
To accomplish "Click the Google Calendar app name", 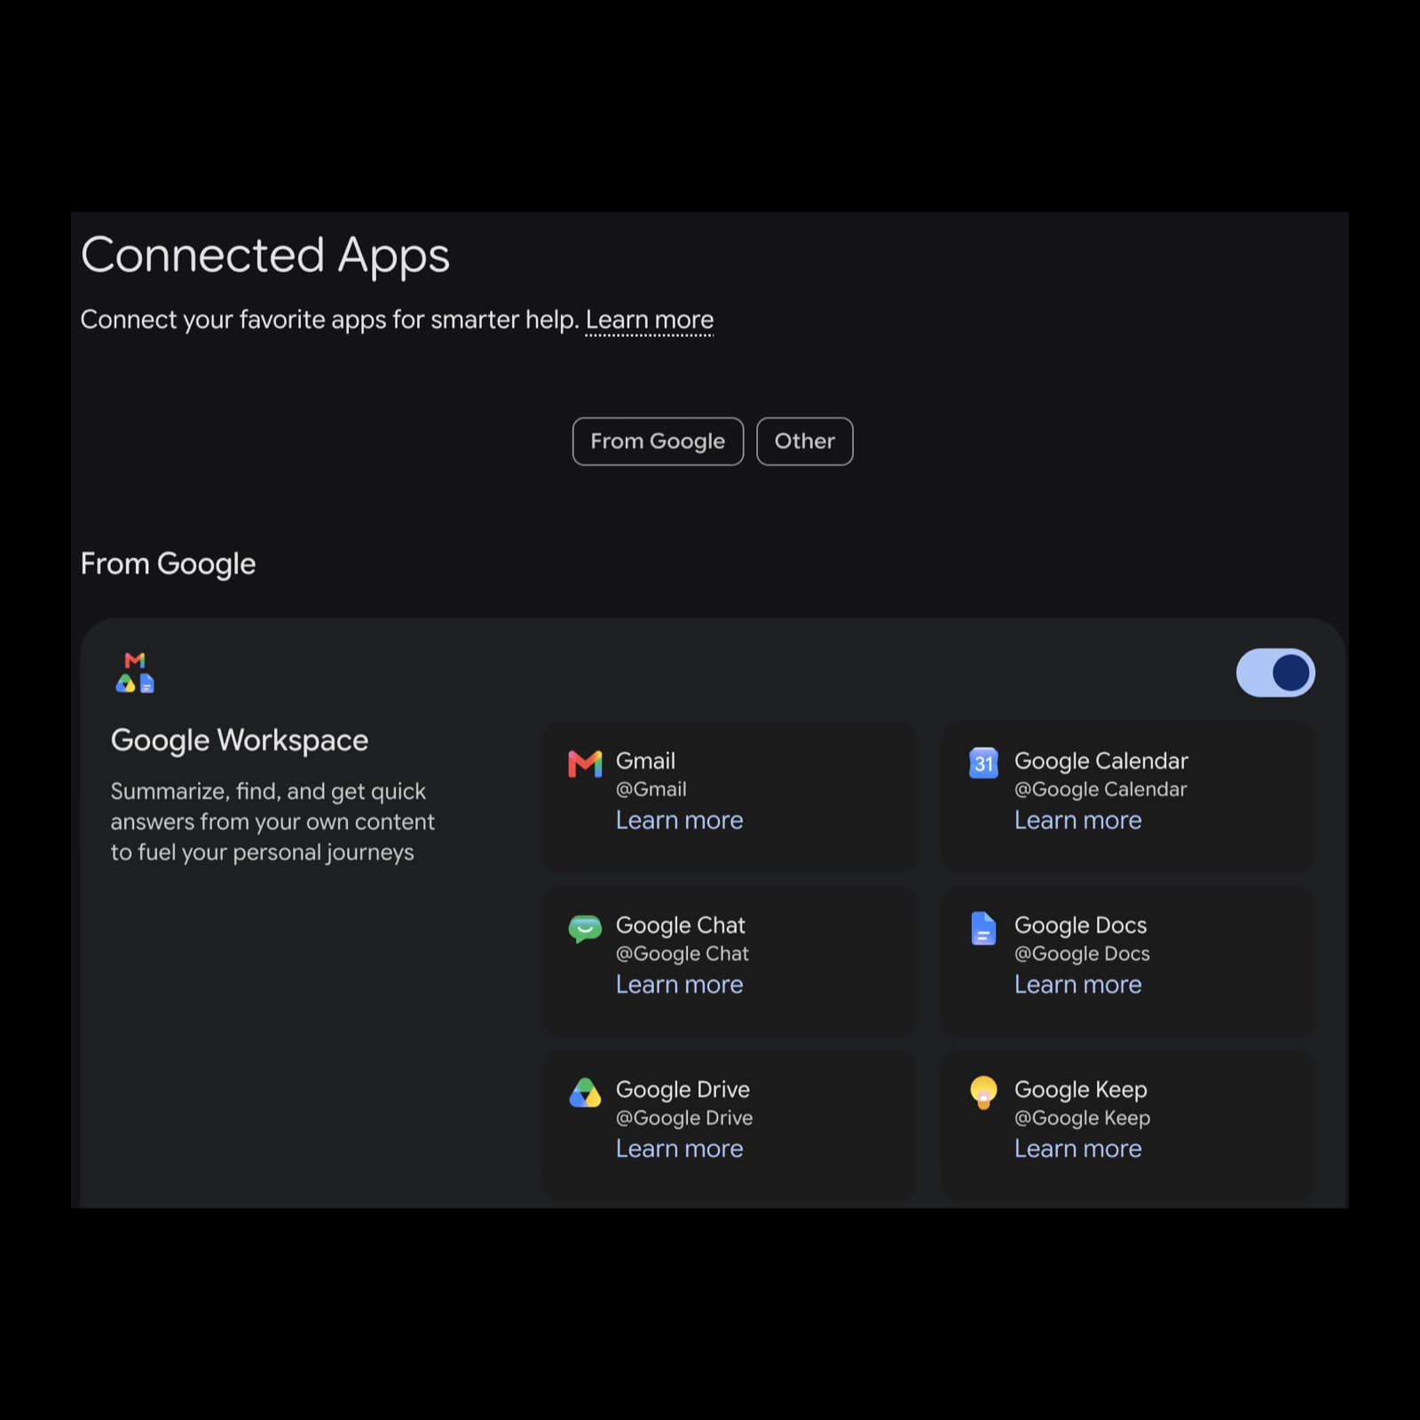I will point(1101,761).
